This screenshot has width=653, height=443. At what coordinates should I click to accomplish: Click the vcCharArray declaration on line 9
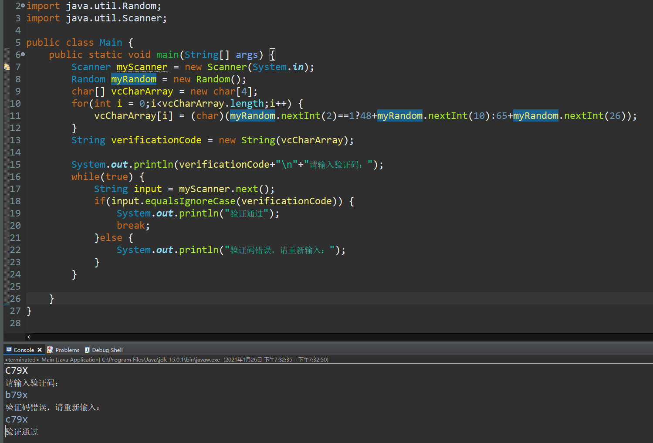(x=142, y=91)
